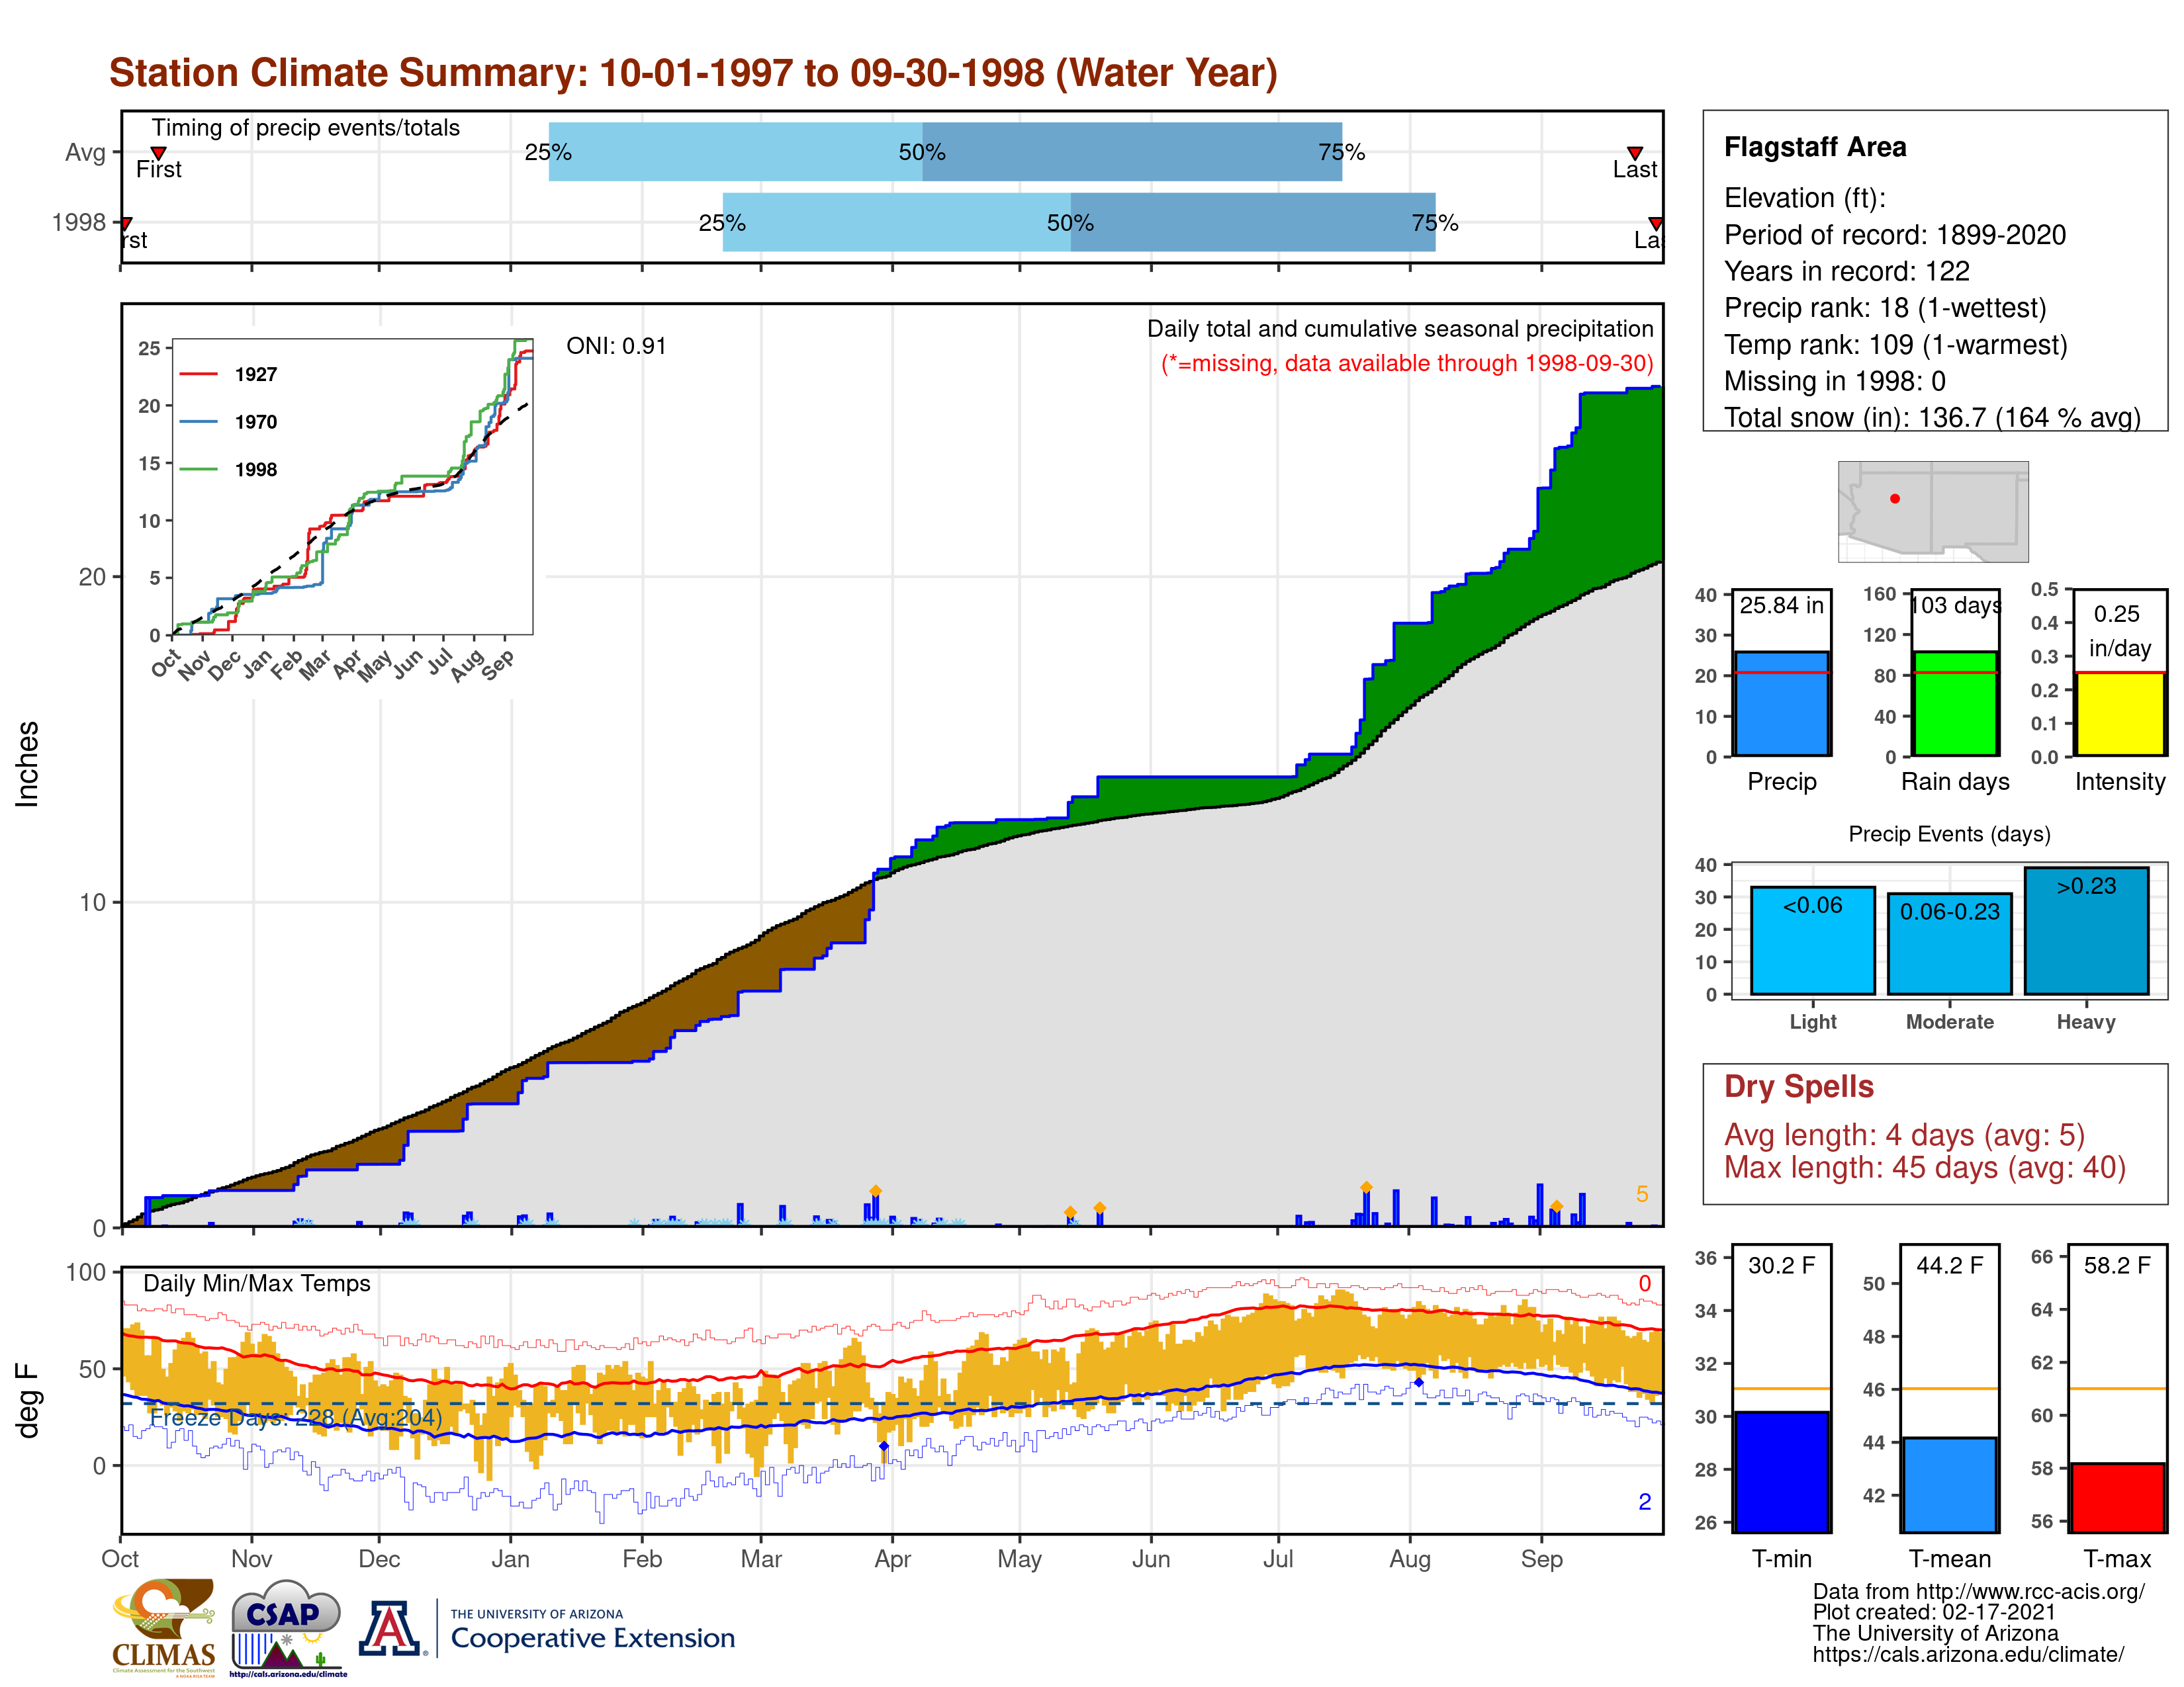This screenshot has height=1687, width=2184.
Task: Click 'Avg length: 4 days (avg: 5)' text
Action: [x=1904, y=1135]
